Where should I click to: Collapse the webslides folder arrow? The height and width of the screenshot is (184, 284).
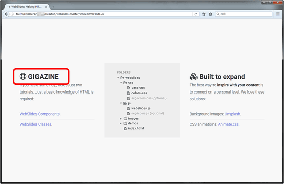click(x=118, y=78)
